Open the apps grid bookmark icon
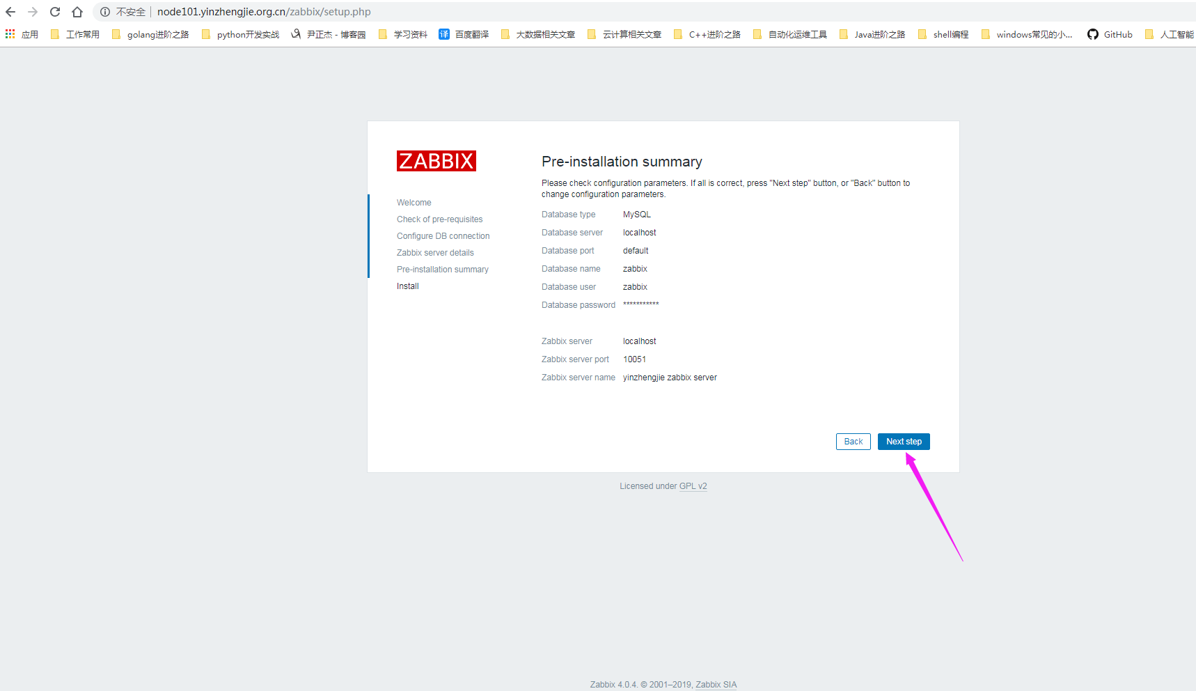This screenshot has width=1196, height=691. [x=10, y=34]
